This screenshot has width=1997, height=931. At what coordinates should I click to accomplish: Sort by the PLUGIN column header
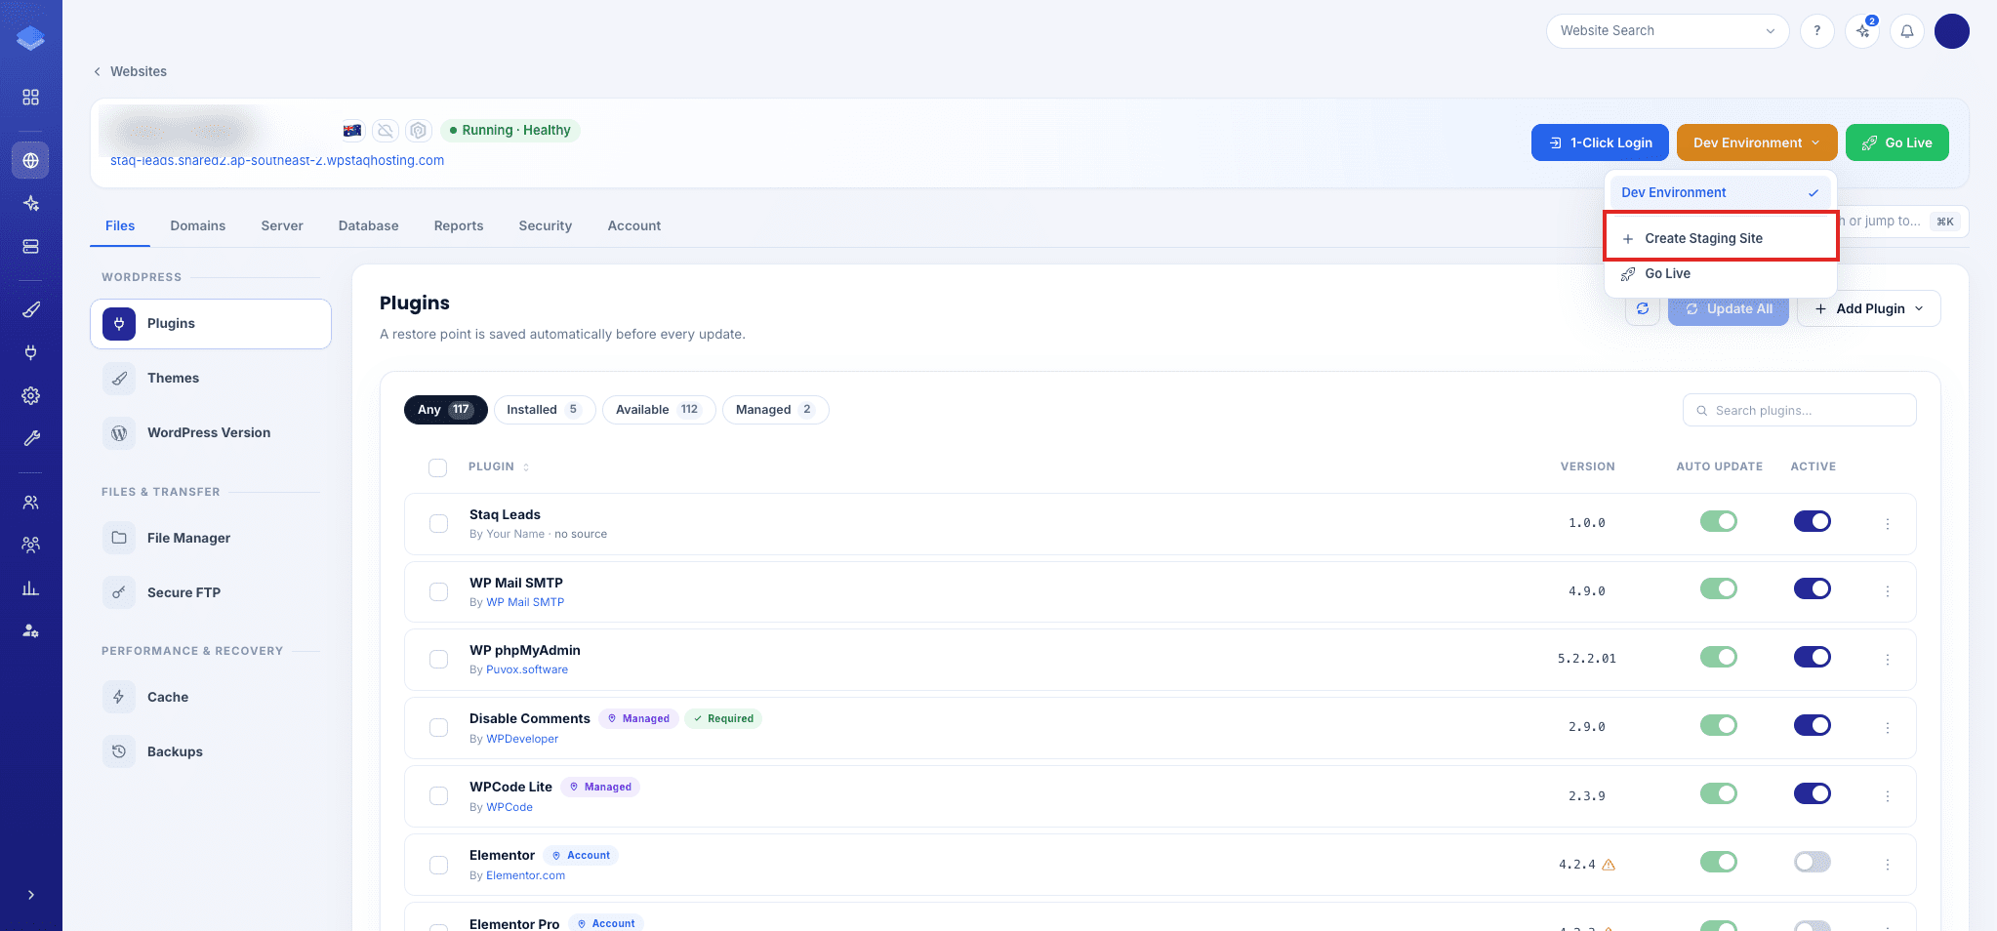pos(499,466)
